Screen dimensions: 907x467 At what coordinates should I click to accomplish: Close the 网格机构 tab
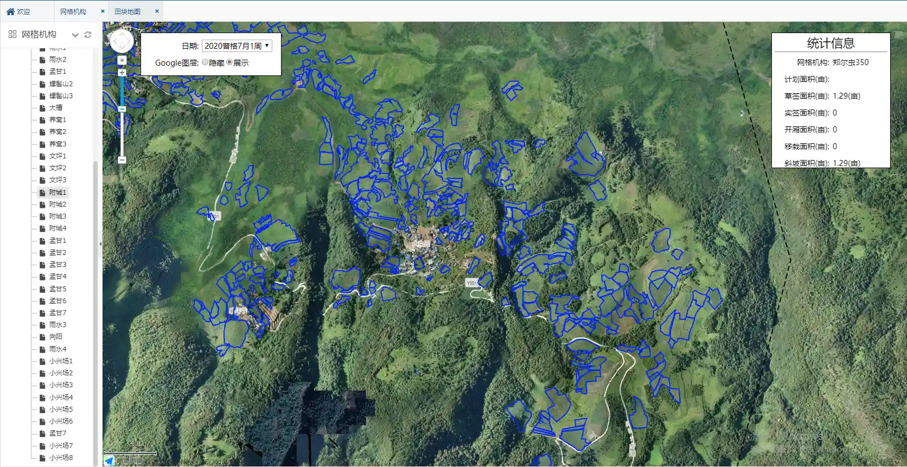103,11
